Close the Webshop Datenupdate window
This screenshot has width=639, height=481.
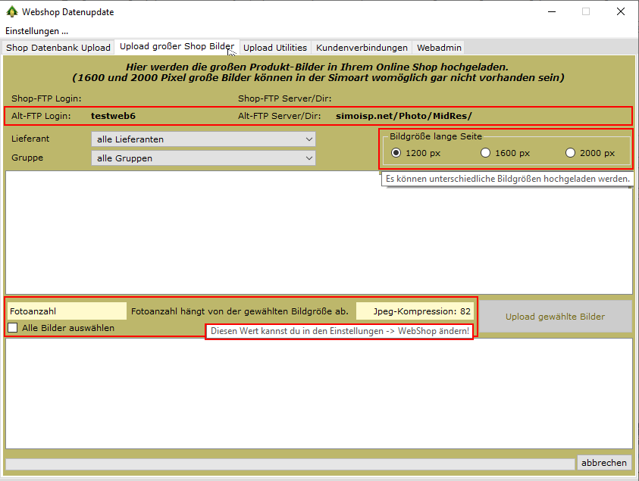620,12
